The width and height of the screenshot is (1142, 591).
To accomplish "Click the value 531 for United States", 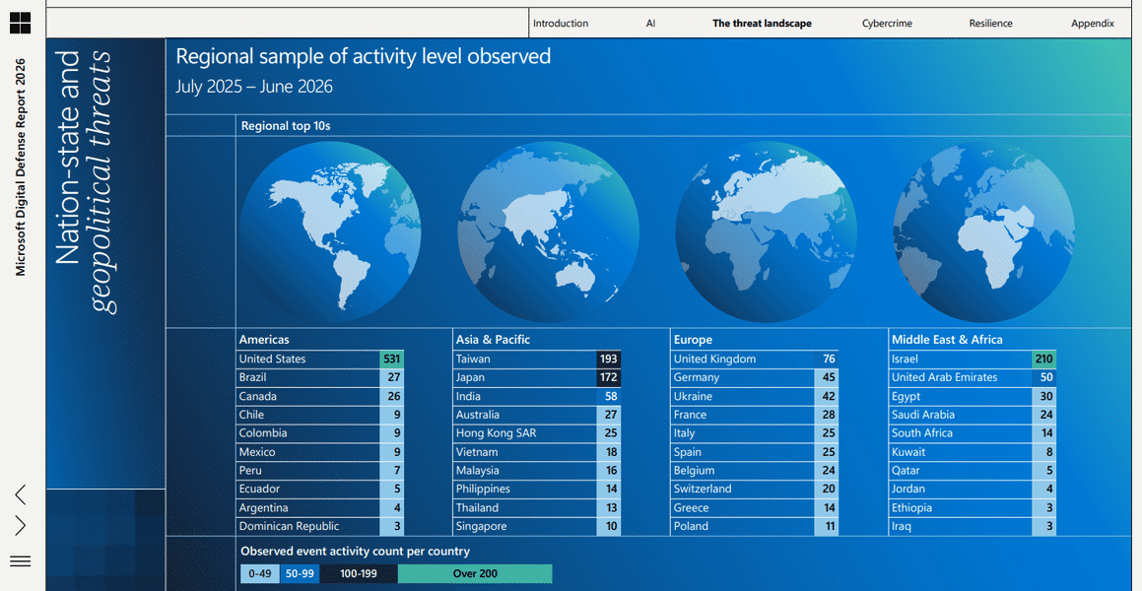I will click(392, 359).
